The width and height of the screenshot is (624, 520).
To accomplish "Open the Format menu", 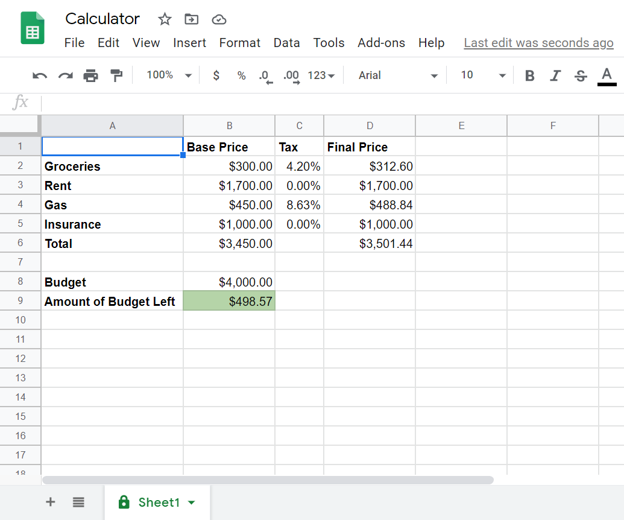I will coord(239,42).
